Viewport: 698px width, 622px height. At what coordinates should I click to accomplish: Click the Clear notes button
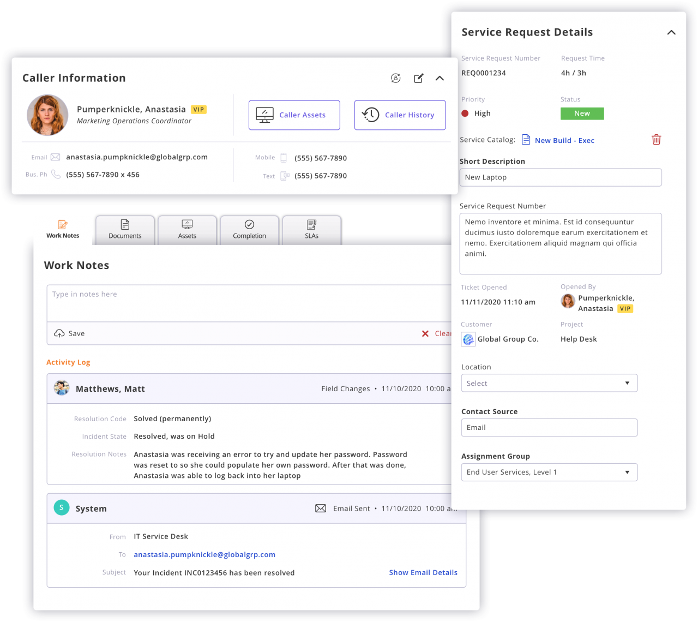pyautogui.click(x=436, y=333)
